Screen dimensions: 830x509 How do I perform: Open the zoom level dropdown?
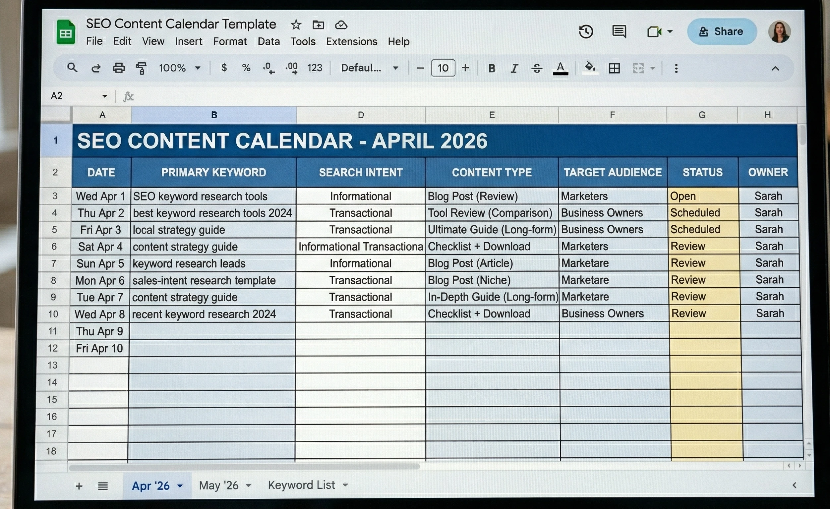[179, 68]
